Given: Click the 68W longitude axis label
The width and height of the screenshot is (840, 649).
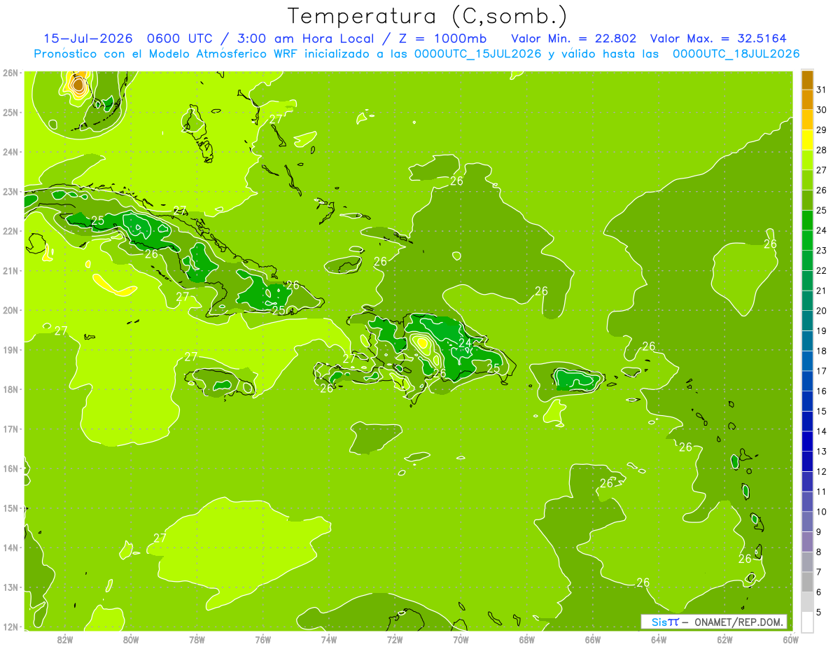Looking at the screenshot, I should 527,640.
